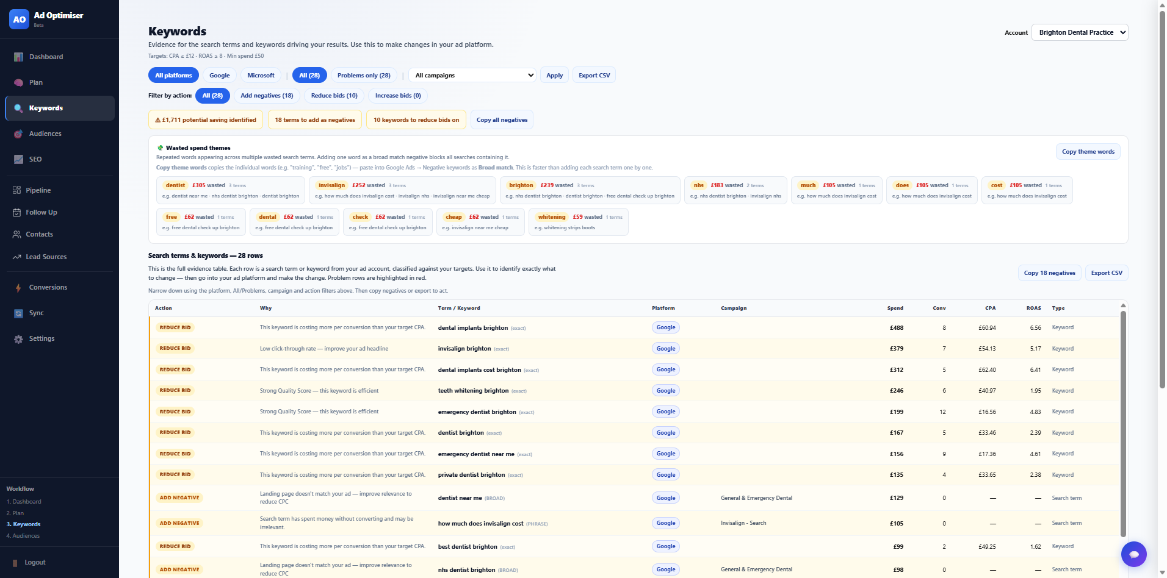The image size is (1167, 578).
Task: Click workflow step 4. Audiences
Action: click(23, 536)
